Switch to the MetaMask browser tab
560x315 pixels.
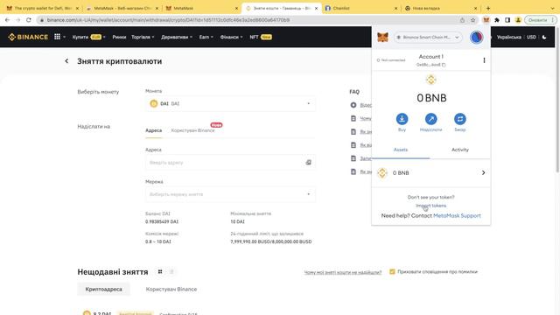point(201,8)
